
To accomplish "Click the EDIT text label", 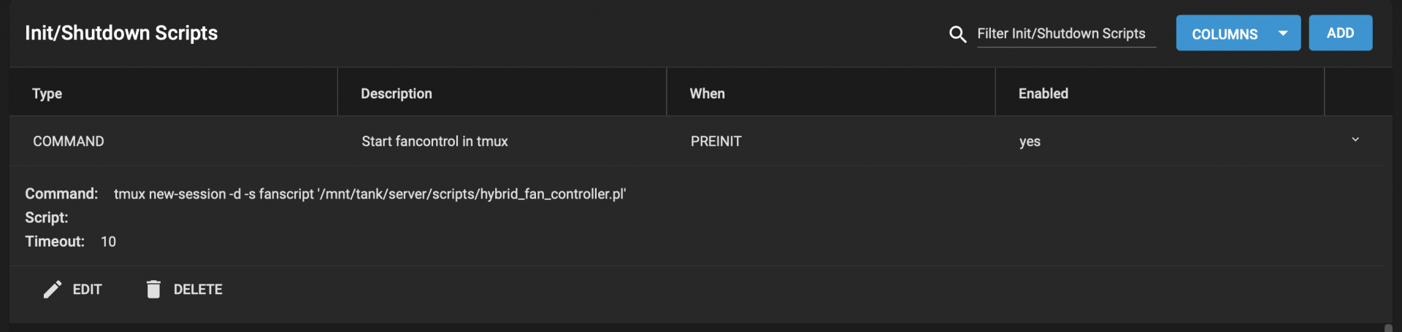I will coord(87,290).
